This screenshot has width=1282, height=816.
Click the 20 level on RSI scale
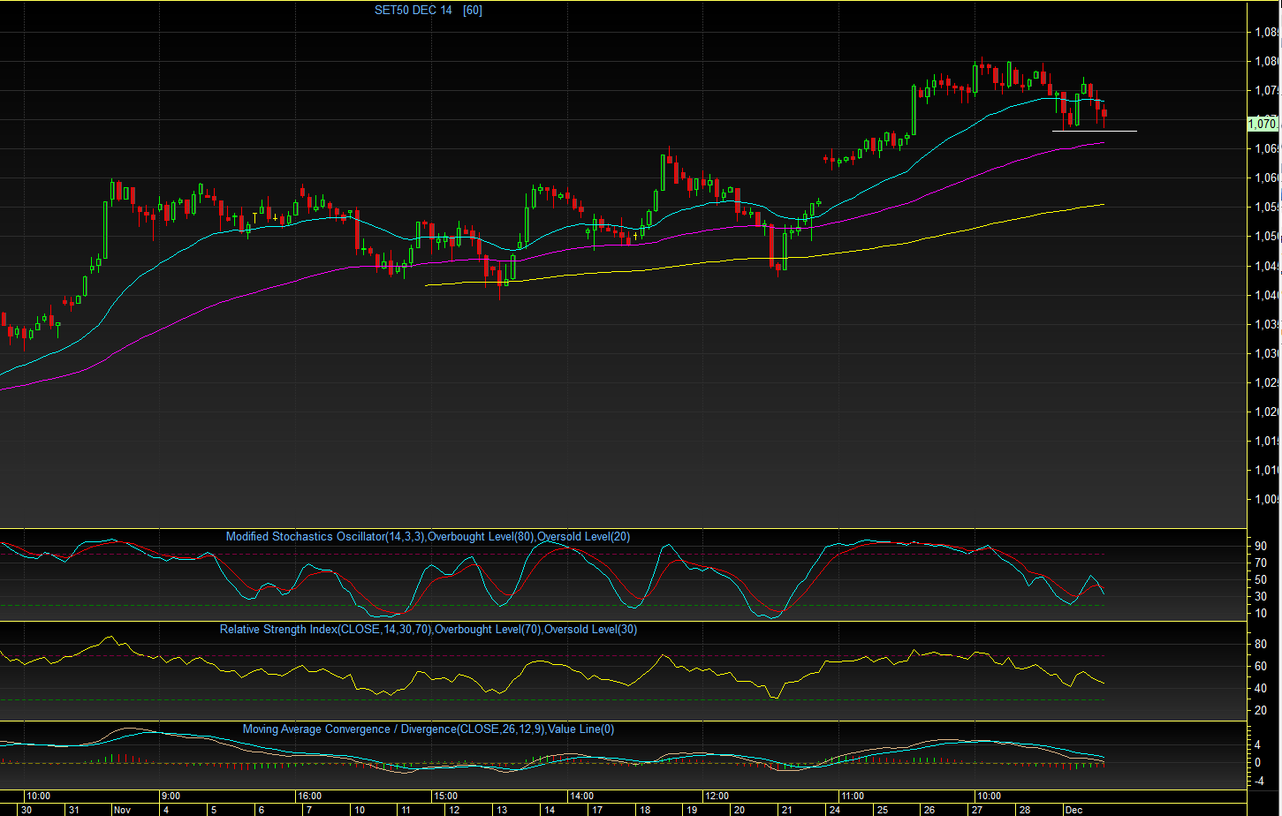click(x=1261, y=711)
